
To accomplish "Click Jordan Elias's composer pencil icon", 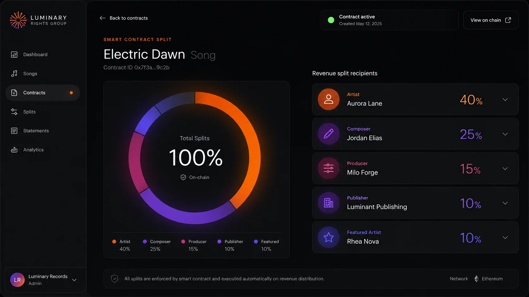I will point(329,134).
